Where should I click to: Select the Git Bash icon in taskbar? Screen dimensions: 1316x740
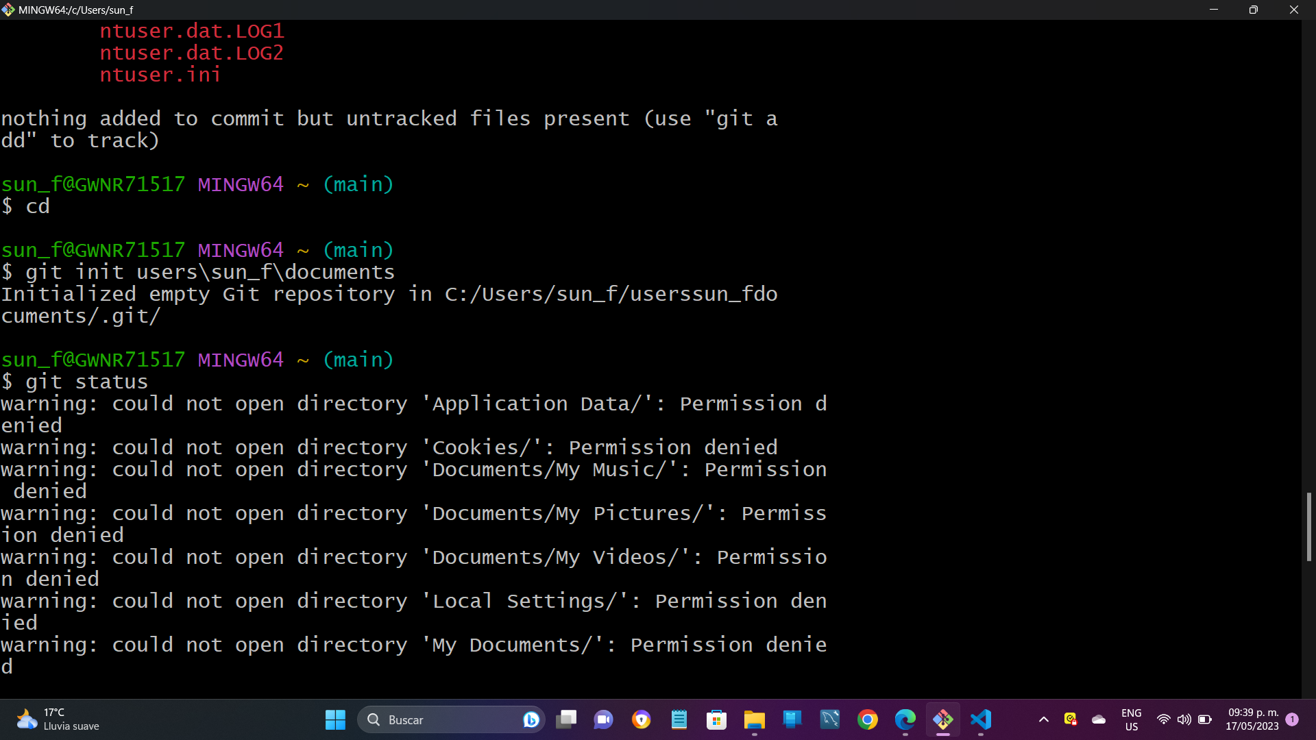tap(943, 719)
